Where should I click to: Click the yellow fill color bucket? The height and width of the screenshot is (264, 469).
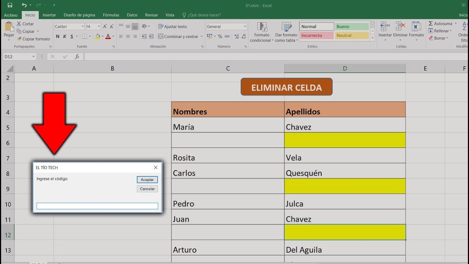tap(97, 37)
